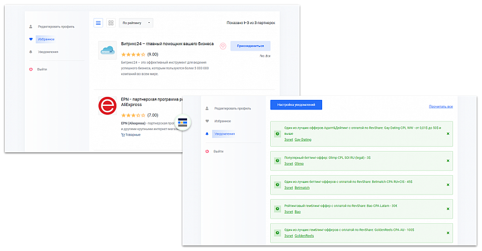
Task: Open 'Избранное' in notifications screen sidebar
Action: (223, 121)
